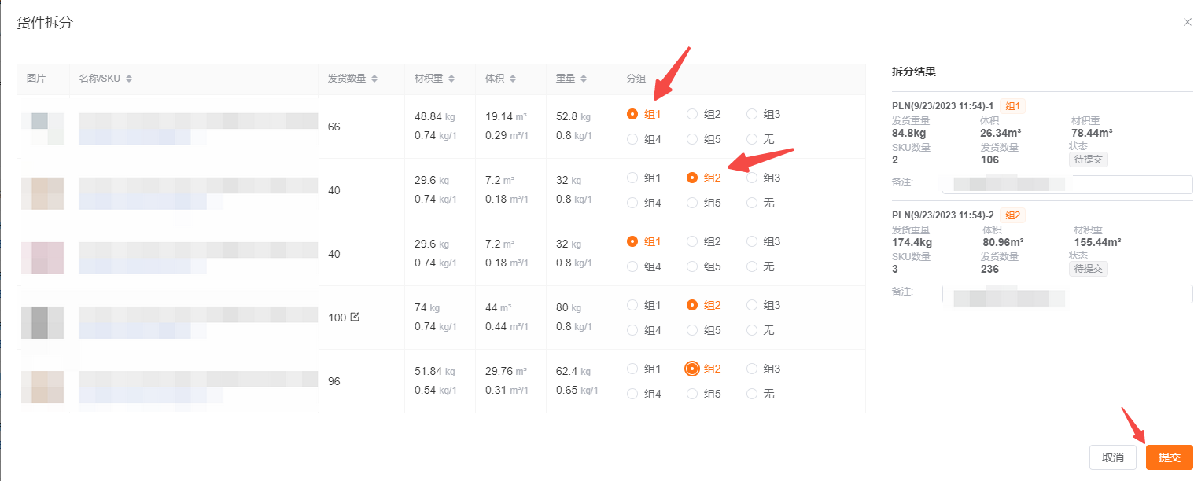Click the edit icon next to quantity 100
Viewport: 1194px width, 481px height.
click(x=355, y=317)
